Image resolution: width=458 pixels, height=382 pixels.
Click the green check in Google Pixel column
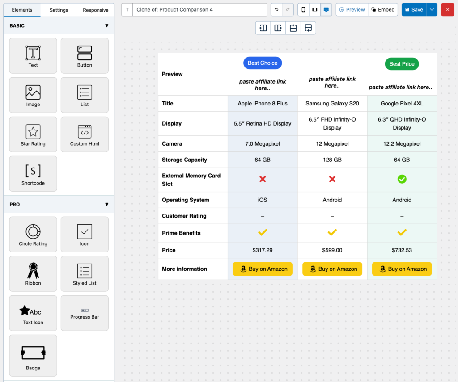pyautogui.click(x=402, y=179)
